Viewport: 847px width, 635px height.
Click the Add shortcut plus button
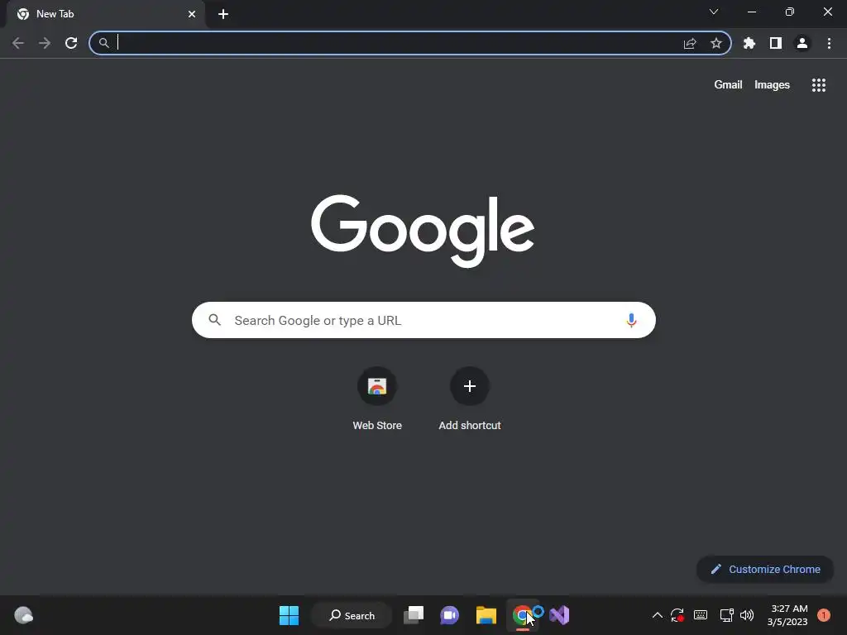click(x=470, y=386)
